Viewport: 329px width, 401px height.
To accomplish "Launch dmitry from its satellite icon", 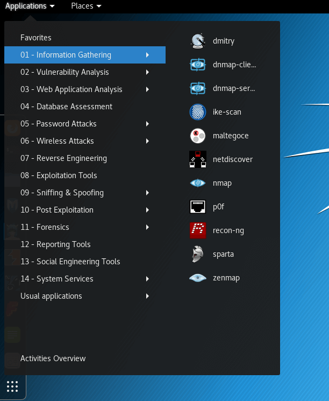I will pos(198,41).
